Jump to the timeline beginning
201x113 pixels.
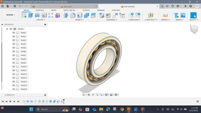pyautogui.click(x=3, y=101)
